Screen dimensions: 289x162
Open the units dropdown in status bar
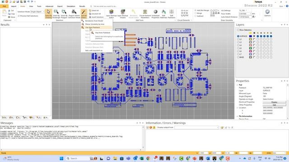pyautogui.click(x=280, y=153)
